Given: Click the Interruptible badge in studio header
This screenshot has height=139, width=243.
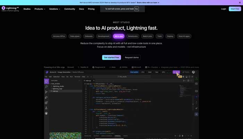Looking at the screenshot, I should coord(134,72).
